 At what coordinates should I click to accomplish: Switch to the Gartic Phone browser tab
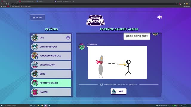click(63, 1)
